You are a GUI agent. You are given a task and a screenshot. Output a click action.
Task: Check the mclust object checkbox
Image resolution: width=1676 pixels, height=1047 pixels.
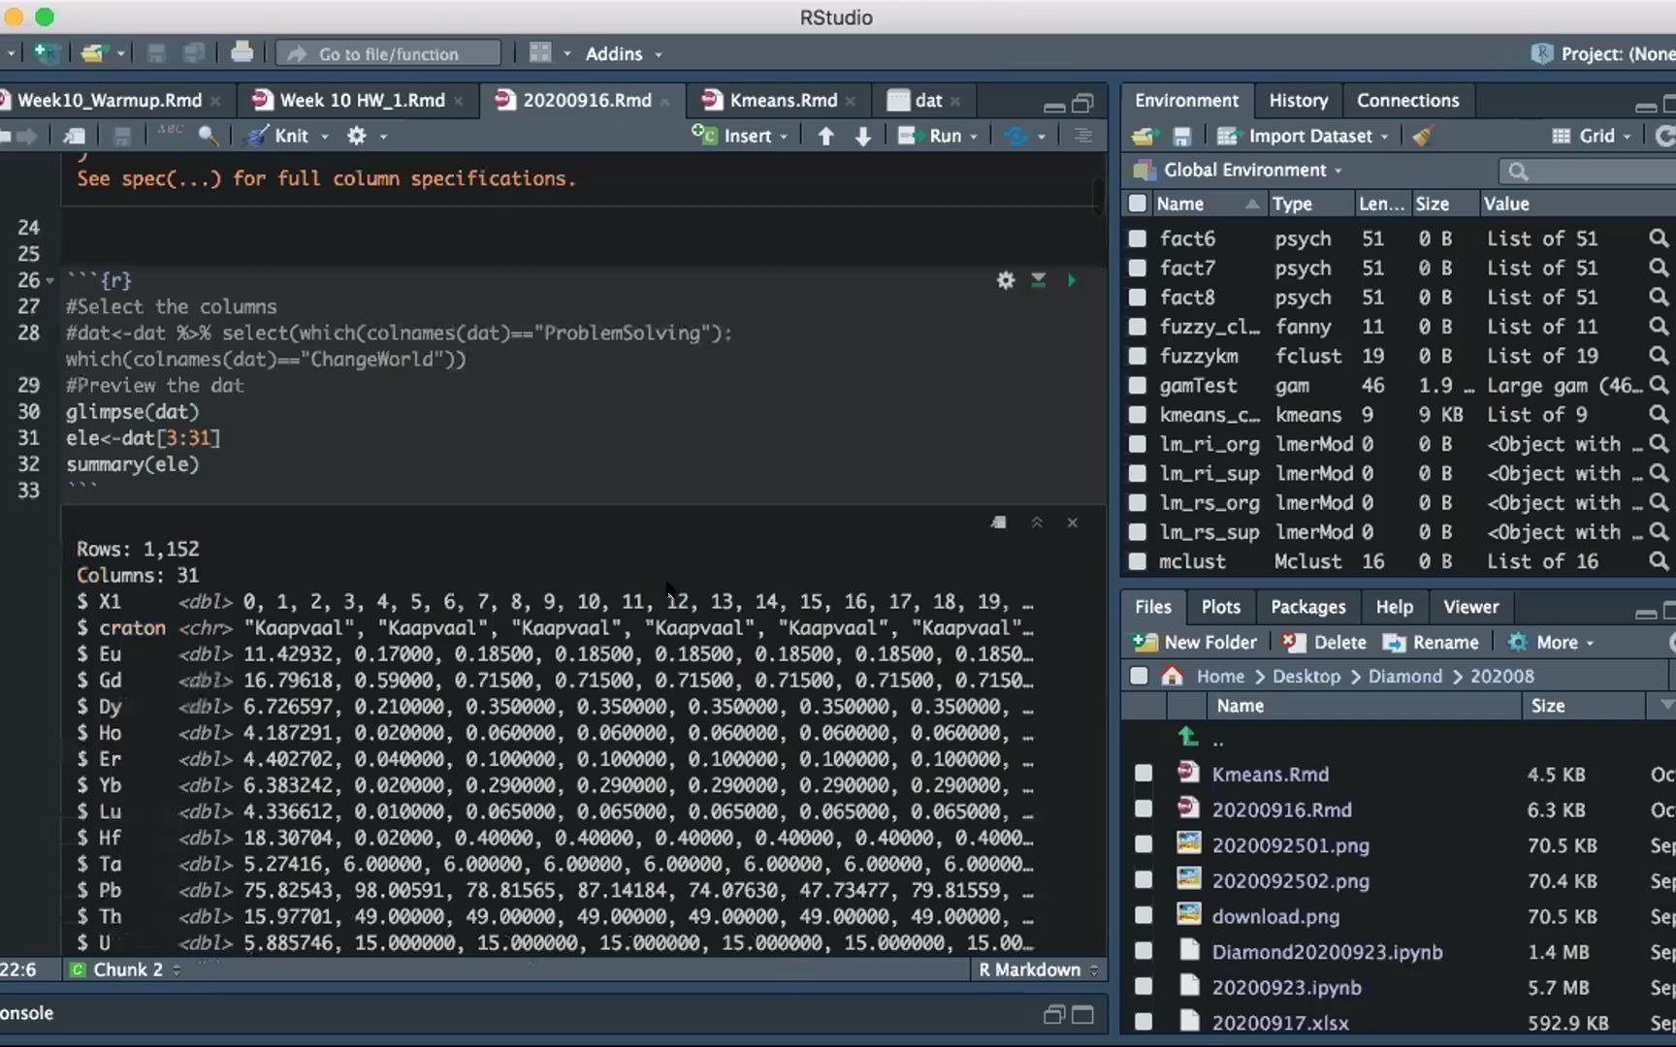click(x=1138, y=561)
